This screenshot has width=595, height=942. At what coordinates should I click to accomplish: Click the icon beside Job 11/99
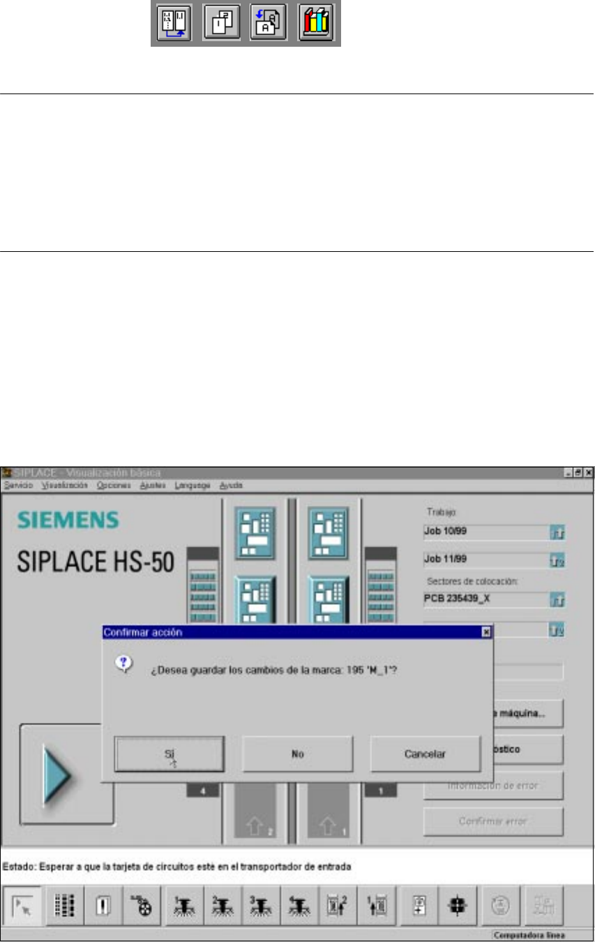point(559,561)
